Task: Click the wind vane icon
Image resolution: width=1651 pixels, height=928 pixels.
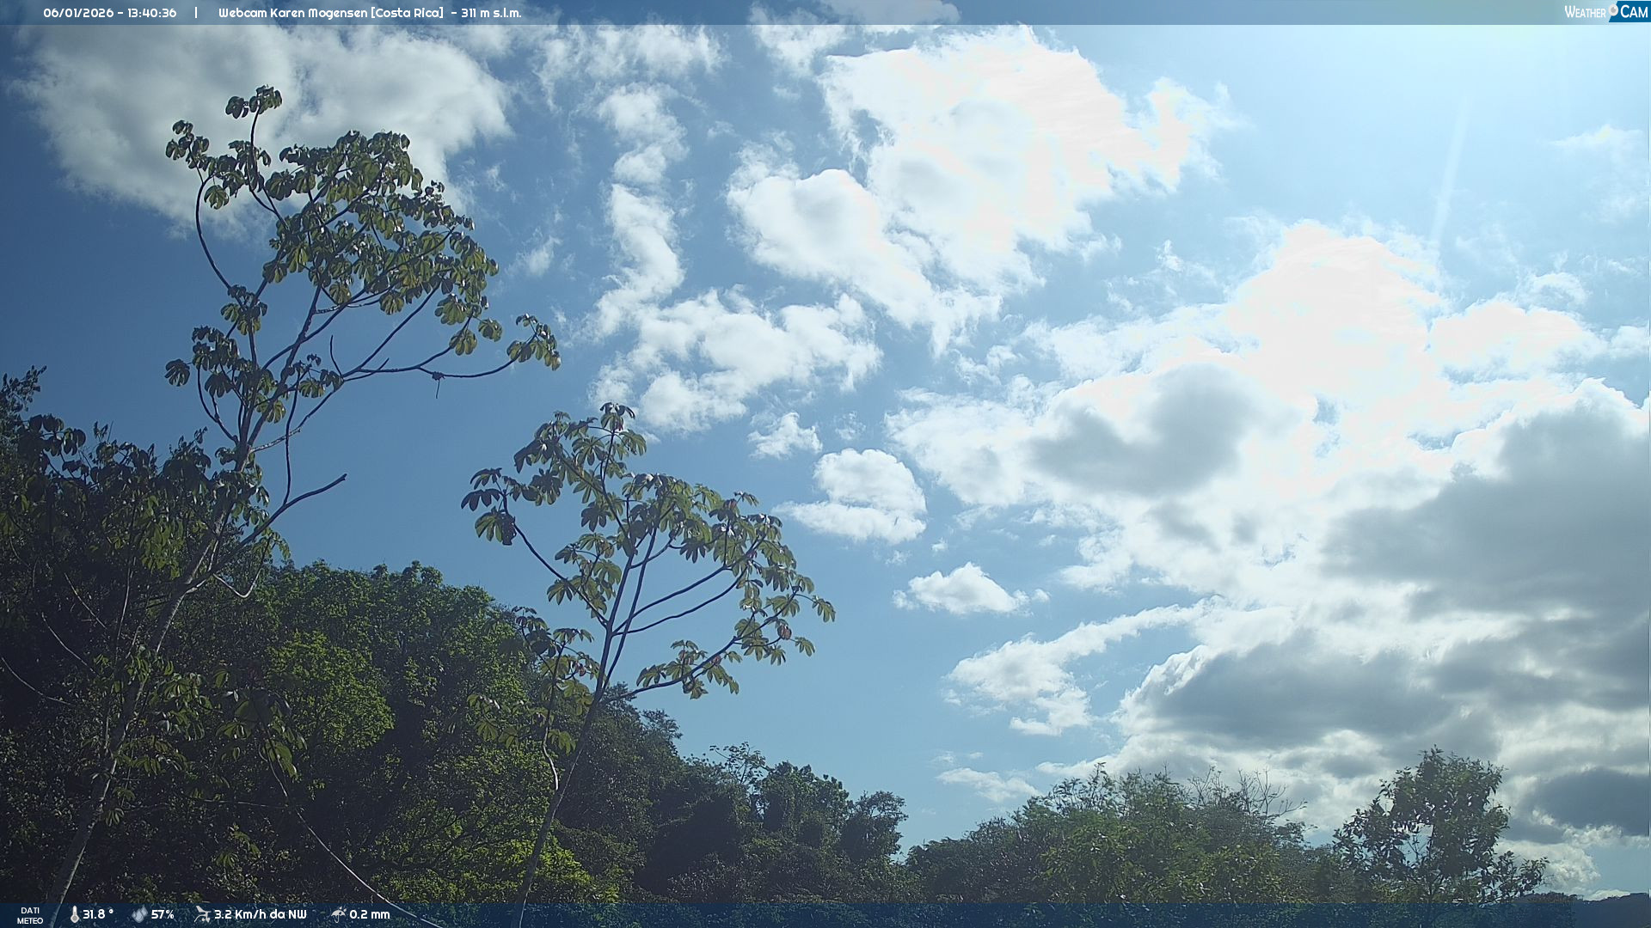Action: [202, 914]
